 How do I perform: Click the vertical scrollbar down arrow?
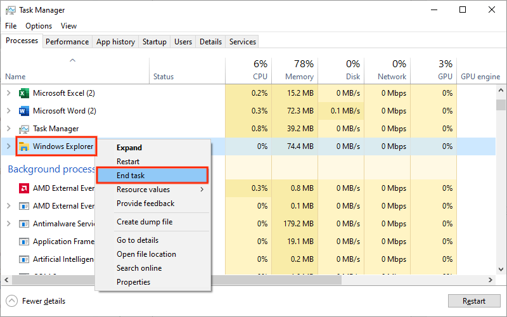coord(501,269)
